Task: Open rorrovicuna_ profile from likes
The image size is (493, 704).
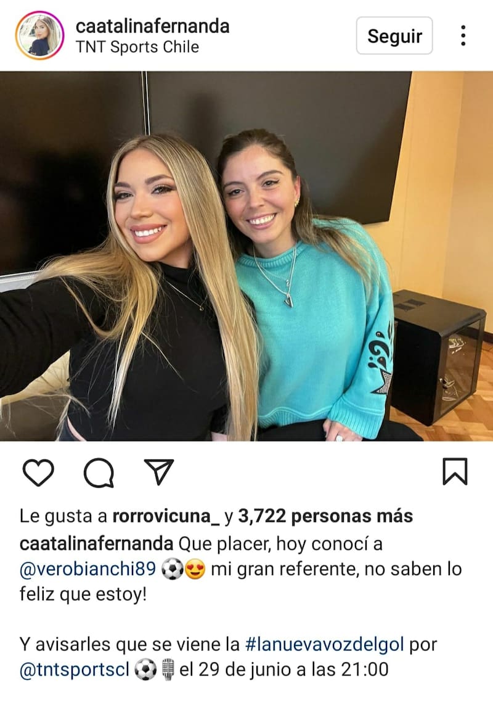Action: [x=166, y=516]
